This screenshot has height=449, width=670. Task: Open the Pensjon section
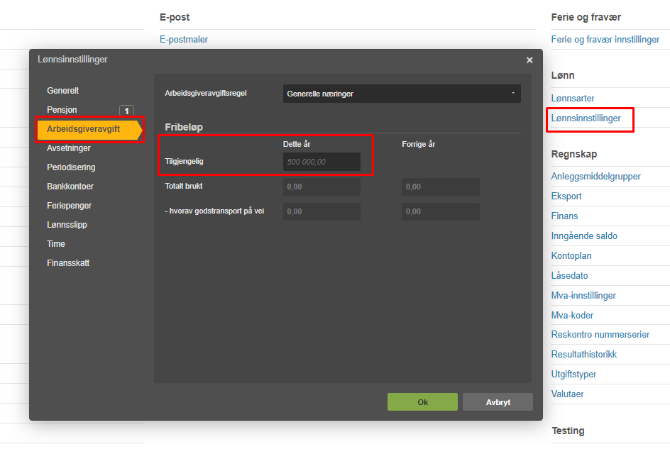pos(62,110)
